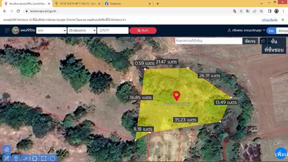288x162 pixels.
Task: Open the Chrome three-dot menu
Action: click(x=283, y=11)
